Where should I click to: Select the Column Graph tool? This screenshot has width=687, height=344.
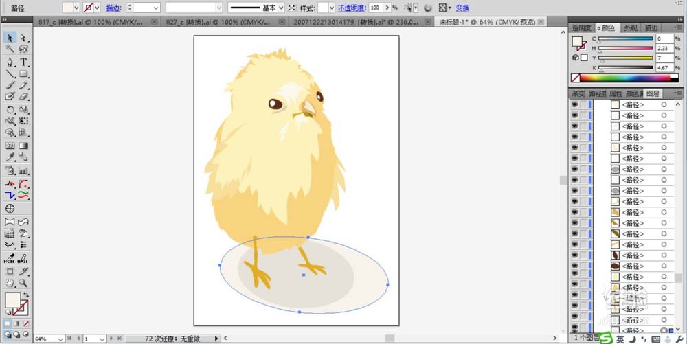coord(23,170)
